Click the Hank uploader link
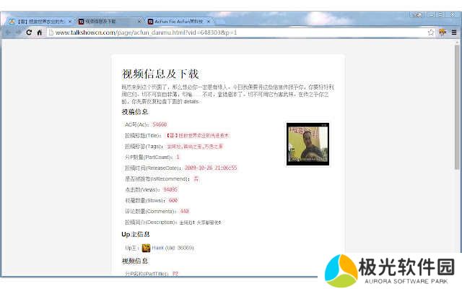This screenshot has width=462, height=289. tap(157, 248)
